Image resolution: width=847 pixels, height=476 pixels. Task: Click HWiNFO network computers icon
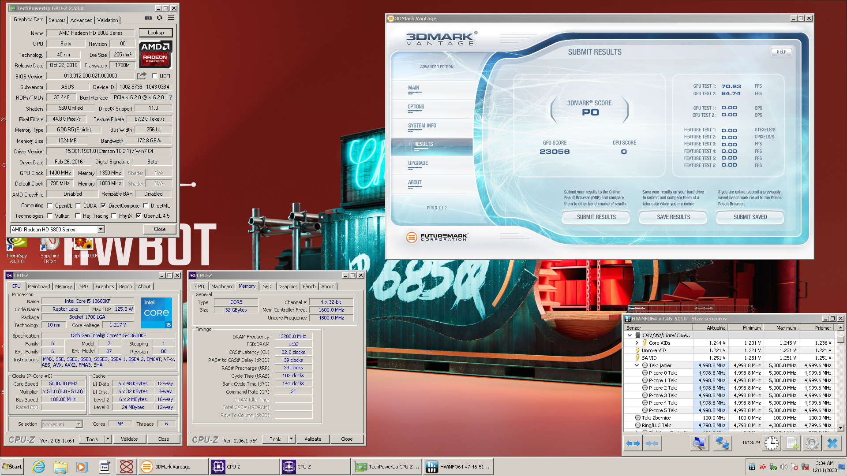pyautogui.click(x=722, y=443)
